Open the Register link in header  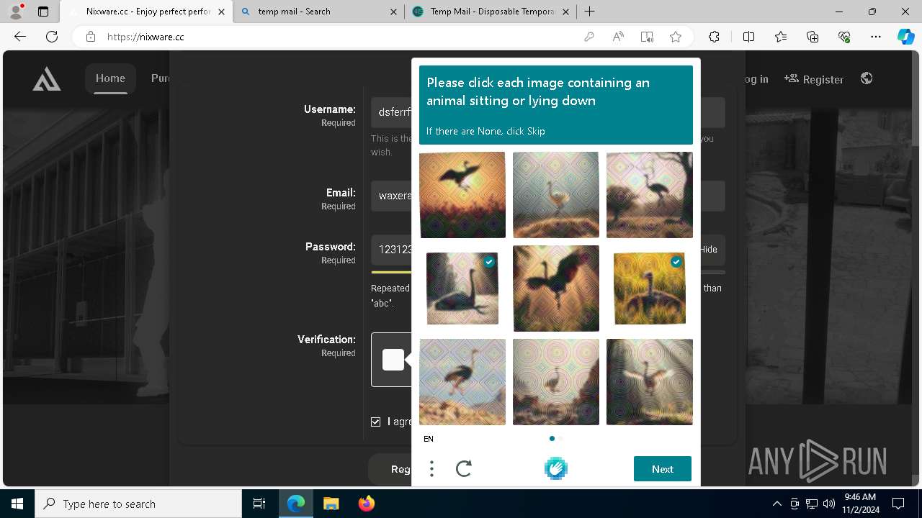point(814,79)
